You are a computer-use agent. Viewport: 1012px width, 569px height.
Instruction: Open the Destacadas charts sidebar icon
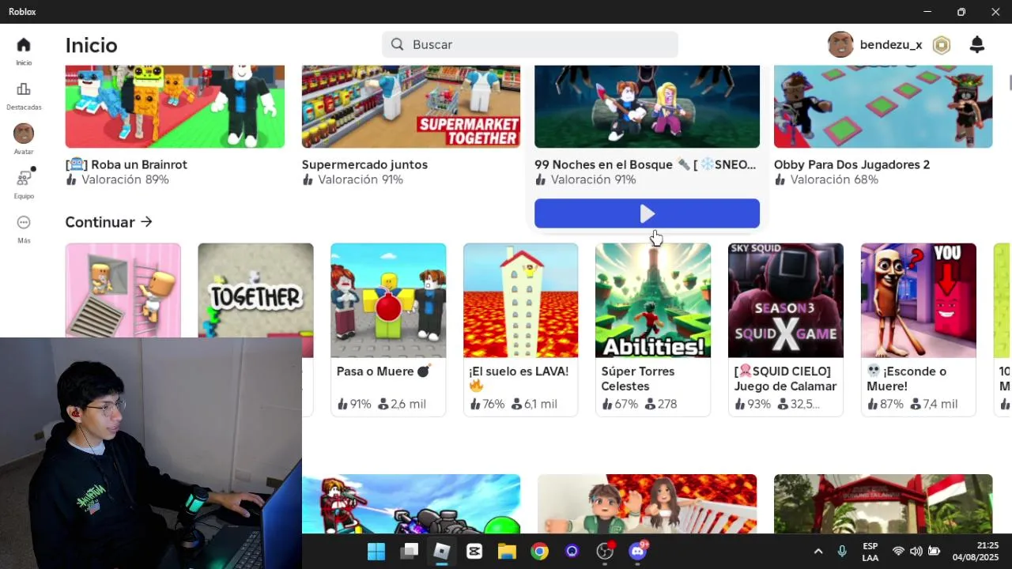pos(24,89)
